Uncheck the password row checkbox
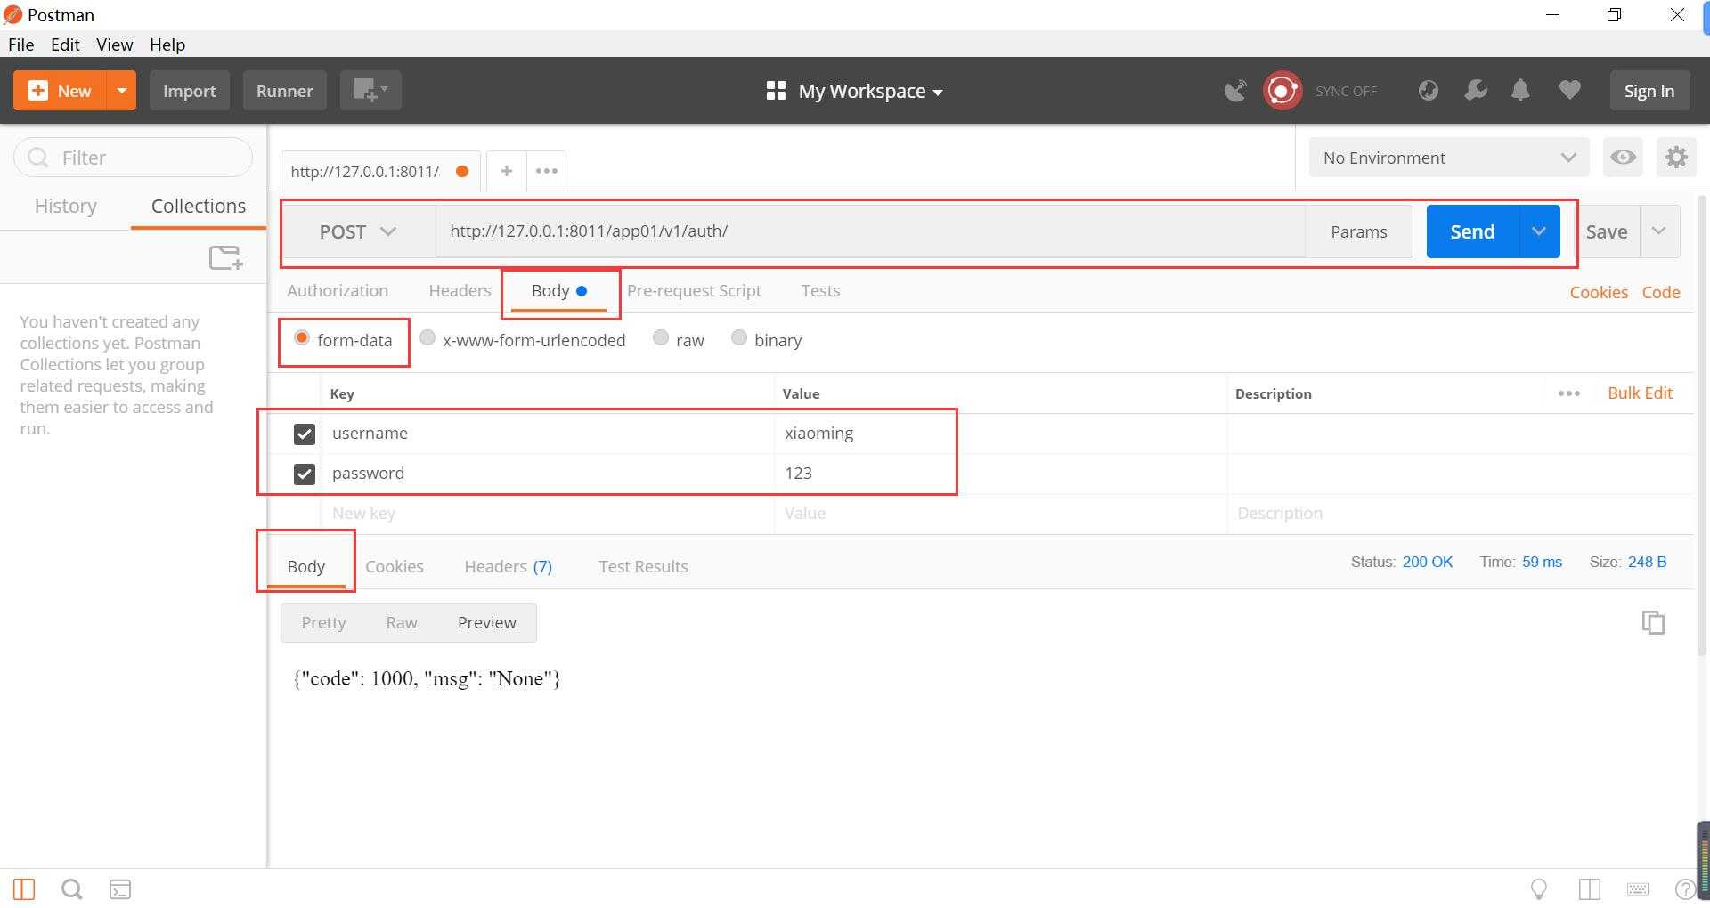 click(x=304, y=474)
